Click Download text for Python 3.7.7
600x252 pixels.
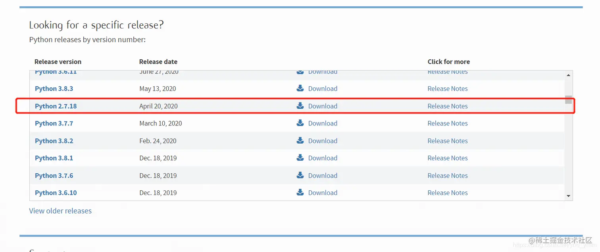tap(323, 123)
